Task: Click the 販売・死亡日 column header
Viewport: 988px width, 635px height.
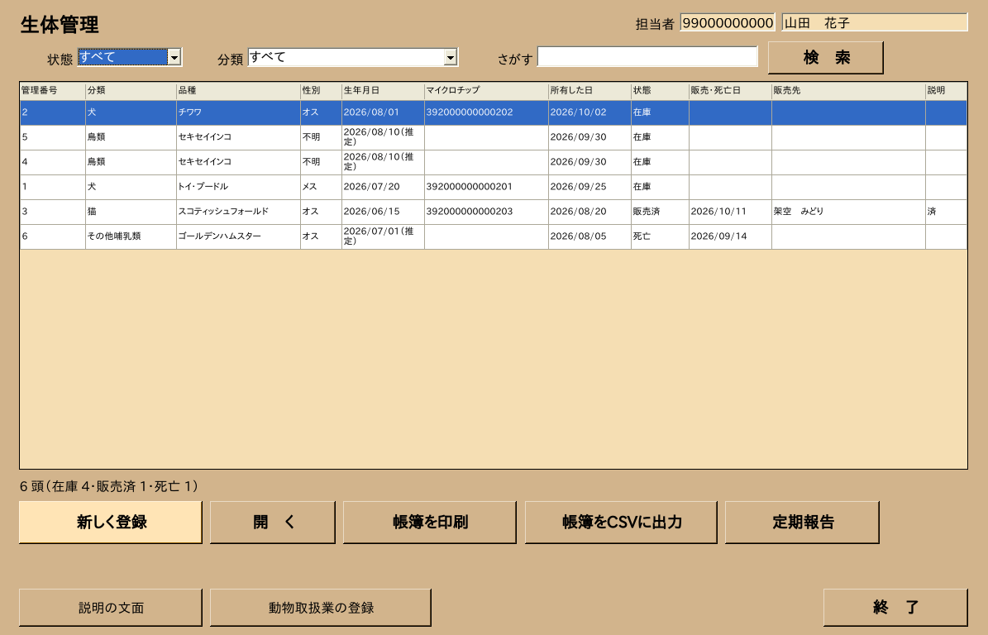Action: point(730,91)
